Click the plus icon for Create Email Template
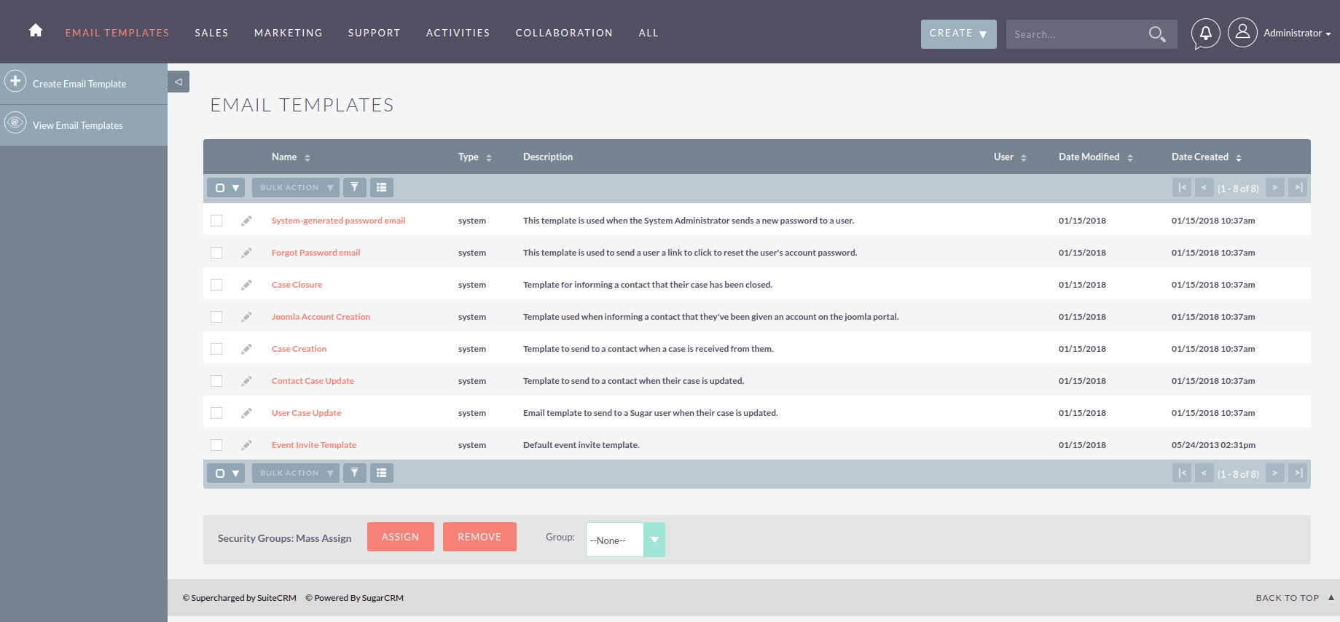This screenshot has height=622, width=1340. point(15,81)
